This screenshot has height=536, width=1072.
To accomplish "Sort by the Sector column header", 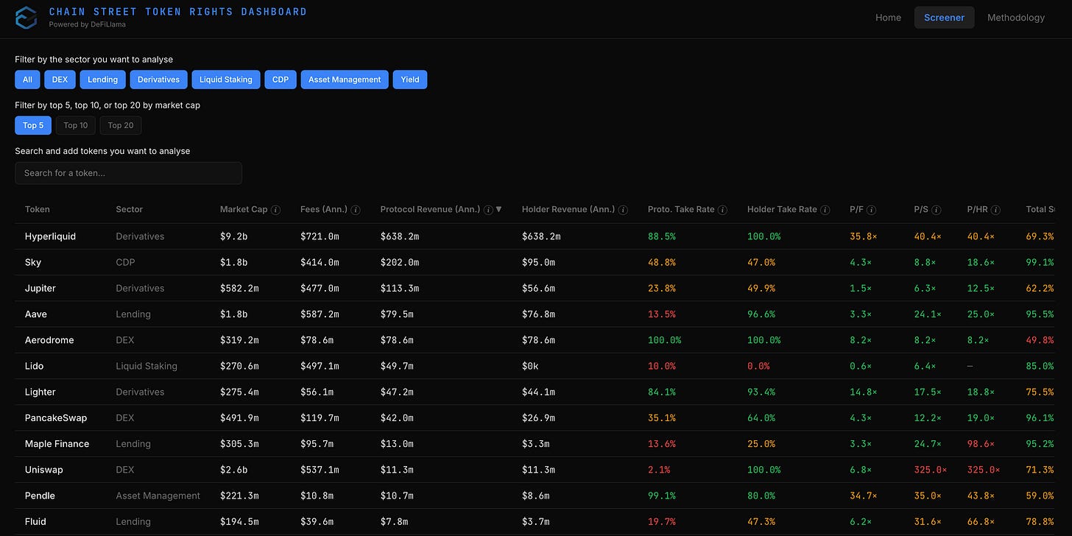I will pos(130,209).
